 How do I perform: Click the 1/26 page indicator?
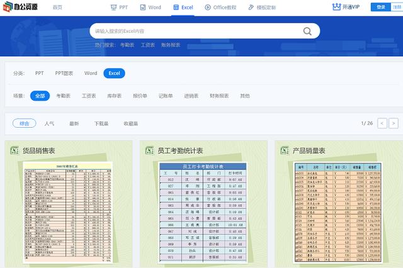coord(366,123)
